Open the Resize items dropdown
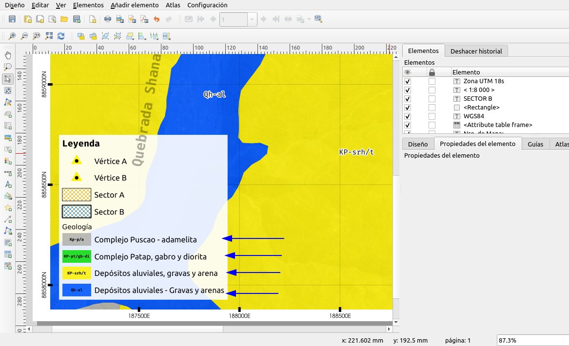 click(x=167, y=36)
